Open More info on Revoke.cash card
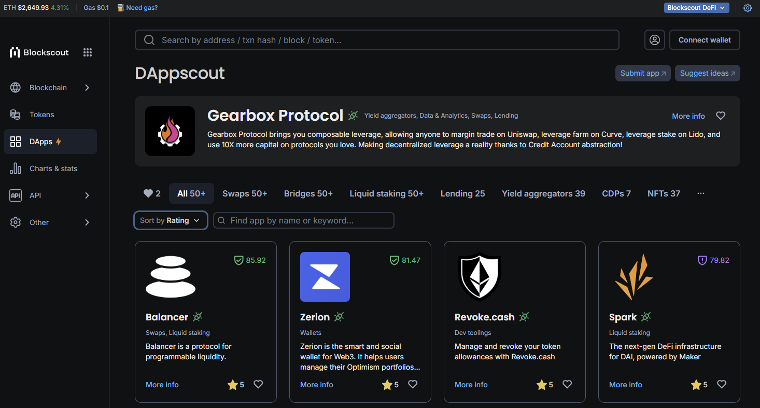Viewport: 760px width, 408px height. (x=471, y=385)
